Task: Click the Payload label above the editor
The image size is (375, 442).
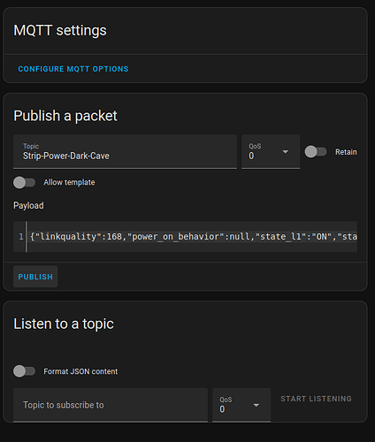Action: [x=28, y=205]
